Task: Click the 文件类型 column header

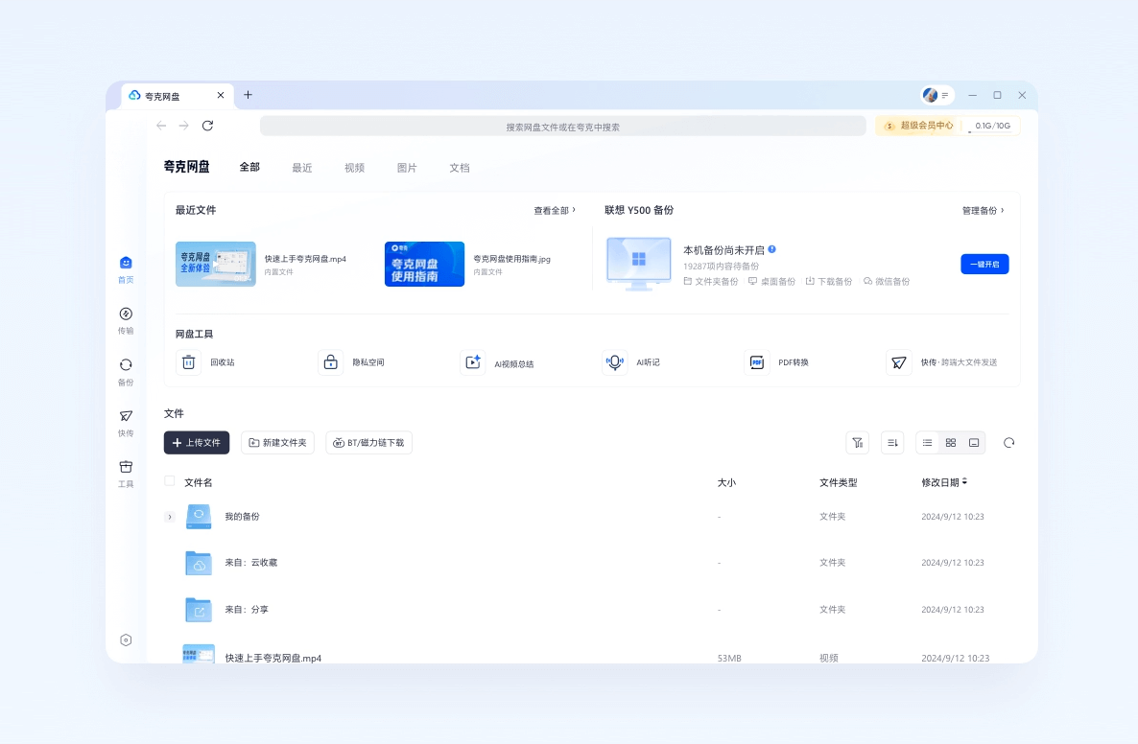Action: 839,482
